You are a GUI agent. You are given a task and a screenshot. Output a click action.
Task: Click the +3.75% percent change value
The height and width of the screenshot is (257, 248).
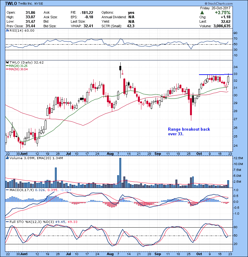tap(223, 13)
